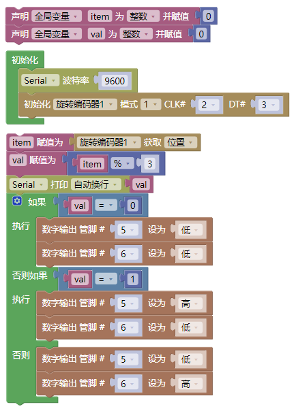Viewport: 296px width, 411px height.
Task: Open 全局变量 dropdown in item declaration
Action: [57, 16]
